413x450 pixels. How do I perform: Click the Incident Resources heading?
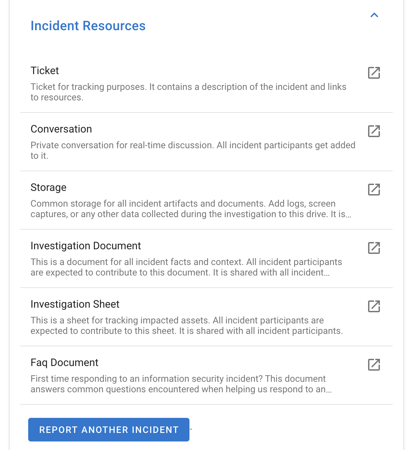pyautogui.click(x=88, y=26)
